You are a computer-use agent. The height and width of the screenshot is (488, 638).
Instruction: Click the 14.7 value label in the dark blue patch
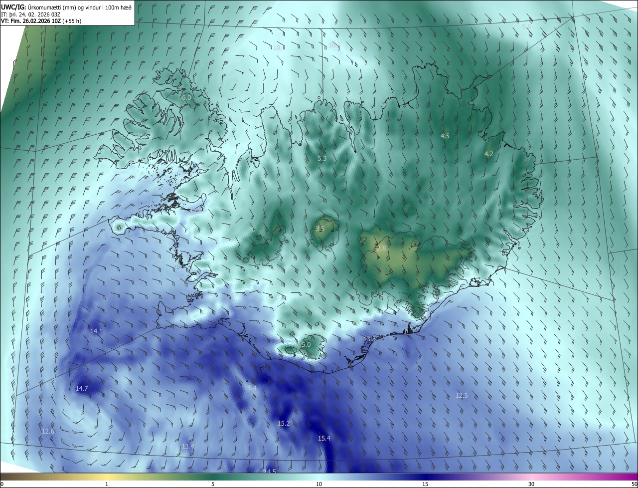tap(82, 389)
